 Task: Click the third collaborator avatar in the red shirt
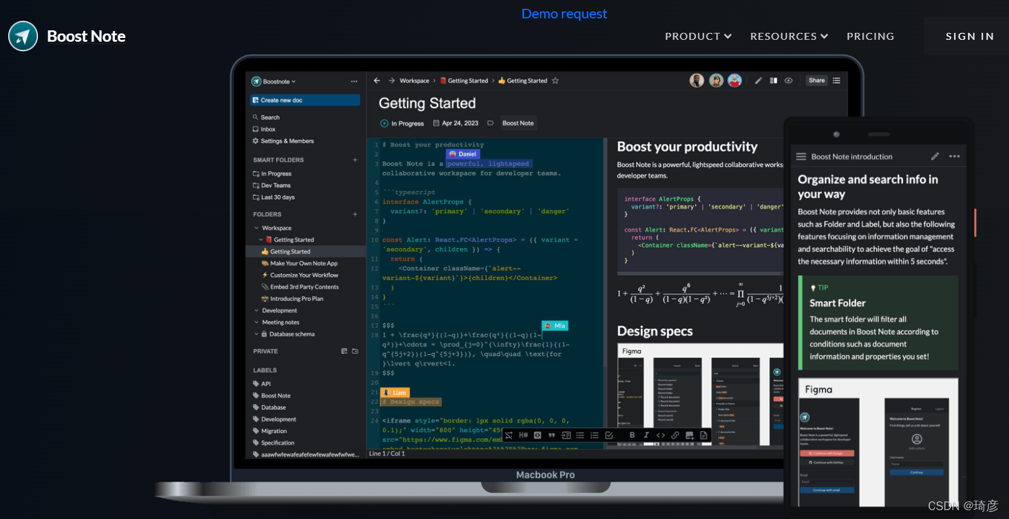click(x=735, y=81)
